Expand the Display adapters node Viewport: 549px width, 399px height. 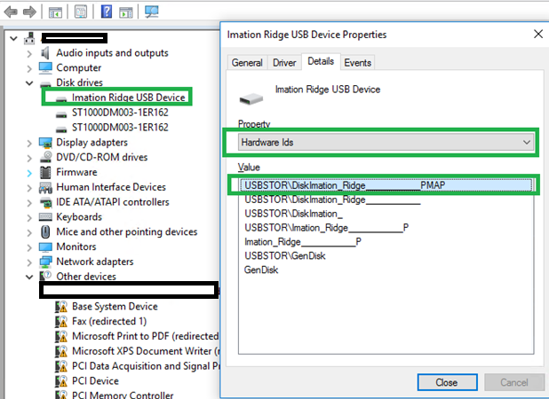[x=29, y=143]
